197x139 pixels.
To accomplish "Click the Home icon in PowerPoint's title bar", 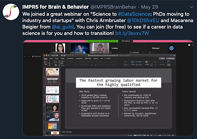I will click(x=62, y=56).
